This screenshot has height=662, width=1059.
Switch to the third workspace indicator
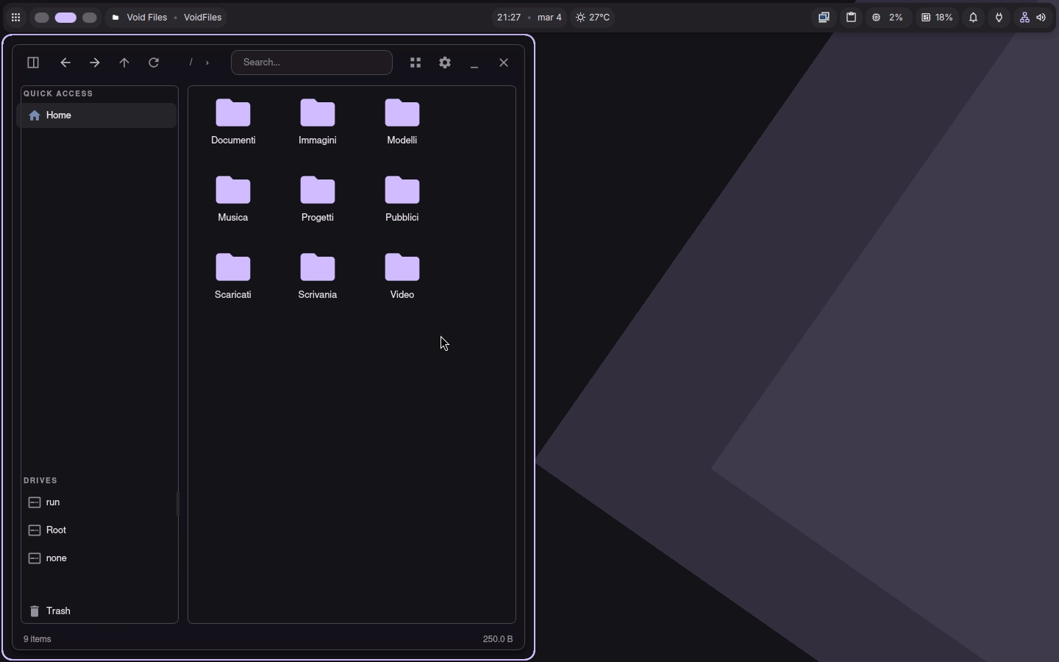90,18
